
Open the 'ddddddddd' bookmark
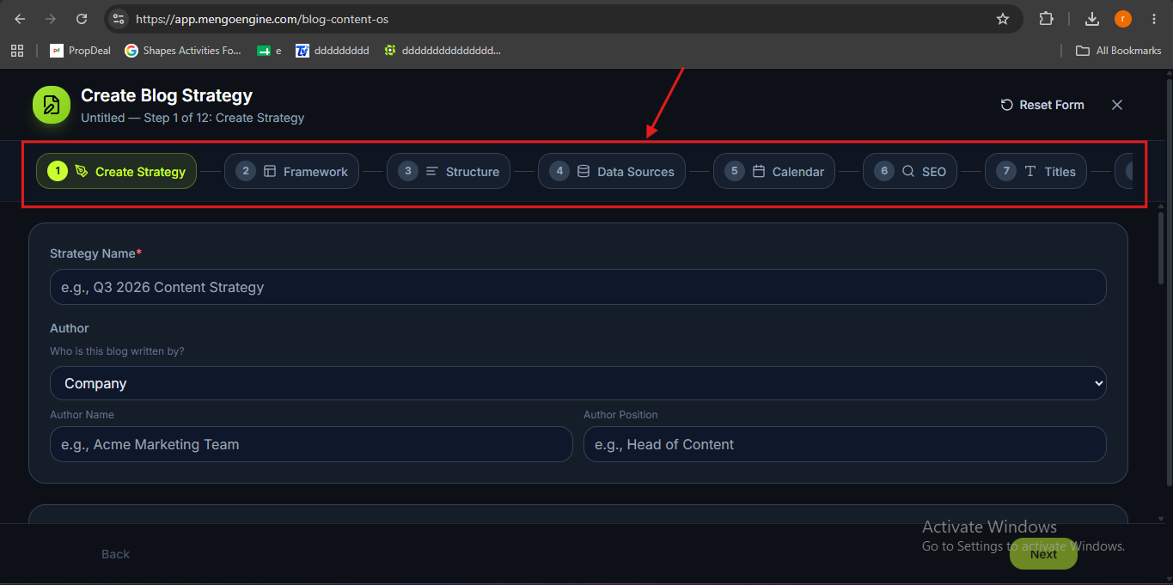pos(333,51)
